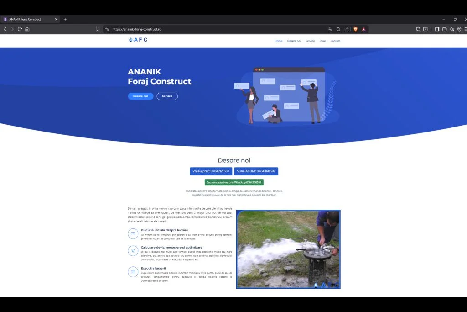Open the Despre noi navigation link
This screenshot has width=467, height=312.
pos(294,41)
